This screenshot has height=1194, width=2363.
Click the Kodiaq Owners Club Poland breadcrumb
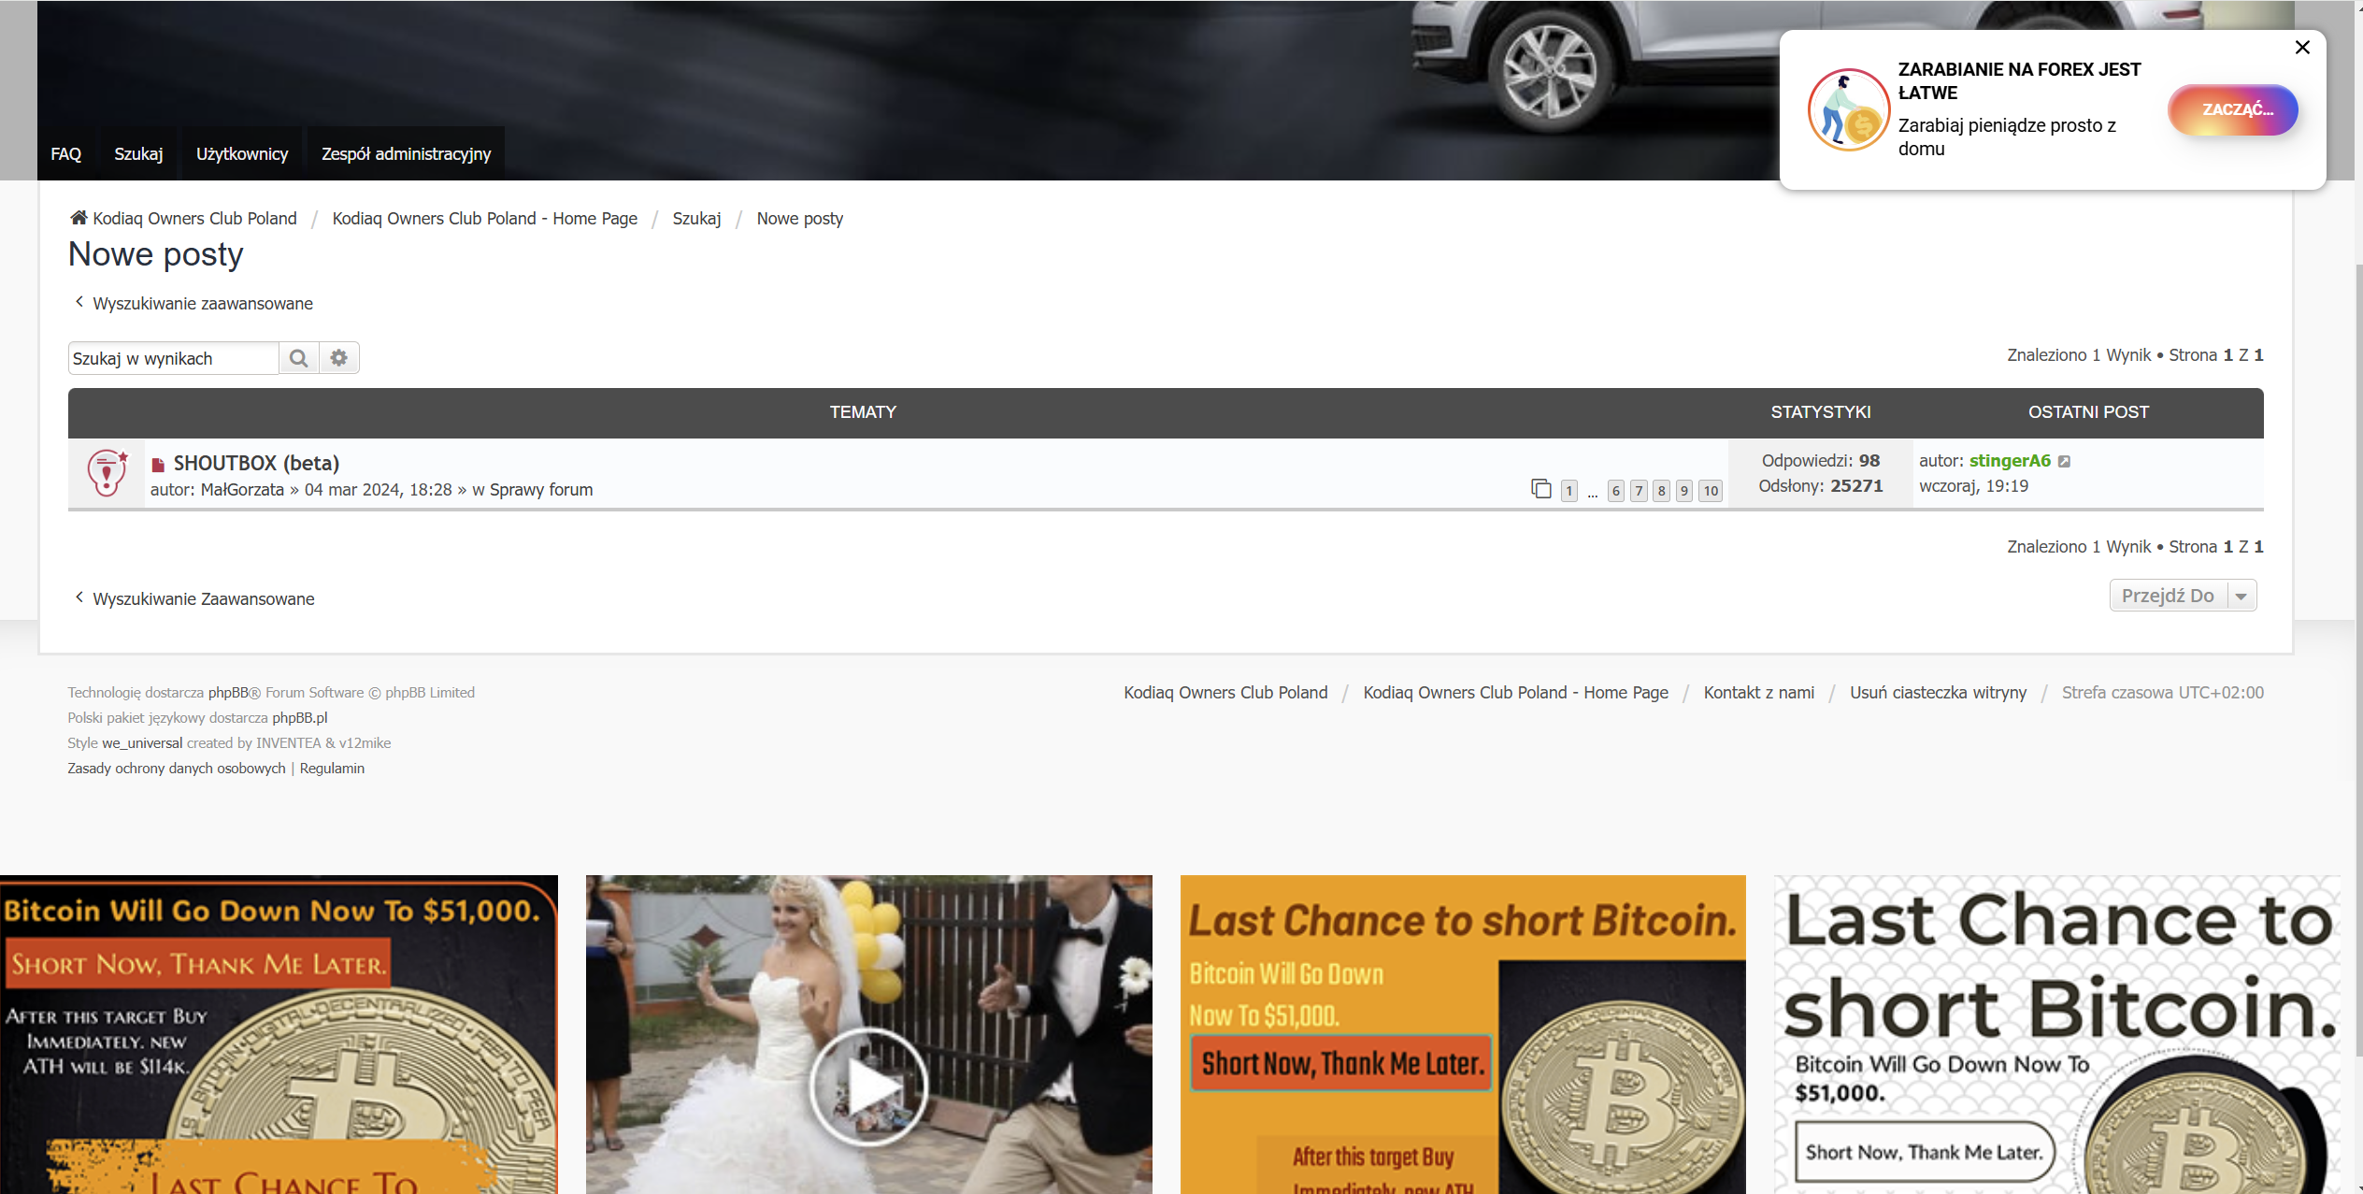(194, 218)
